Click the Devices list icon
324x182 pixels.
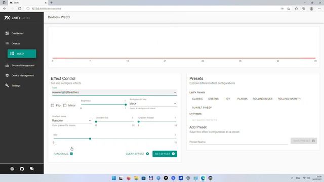(7, 43)
